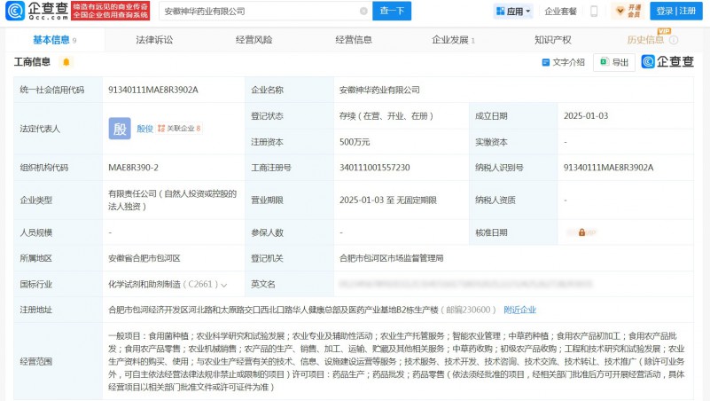Click the taxpayer ID value next to 纳税人识别号

[609, 168]
